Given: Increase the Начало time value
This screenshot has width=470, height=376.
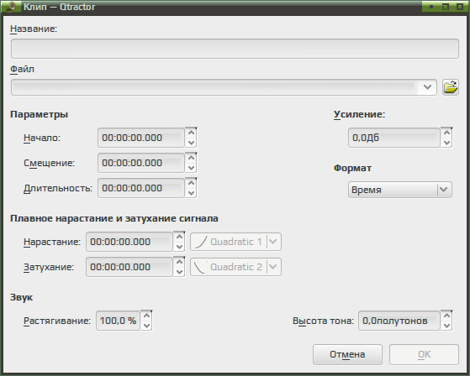Looking at the screenshot, I should pos(191,133).
